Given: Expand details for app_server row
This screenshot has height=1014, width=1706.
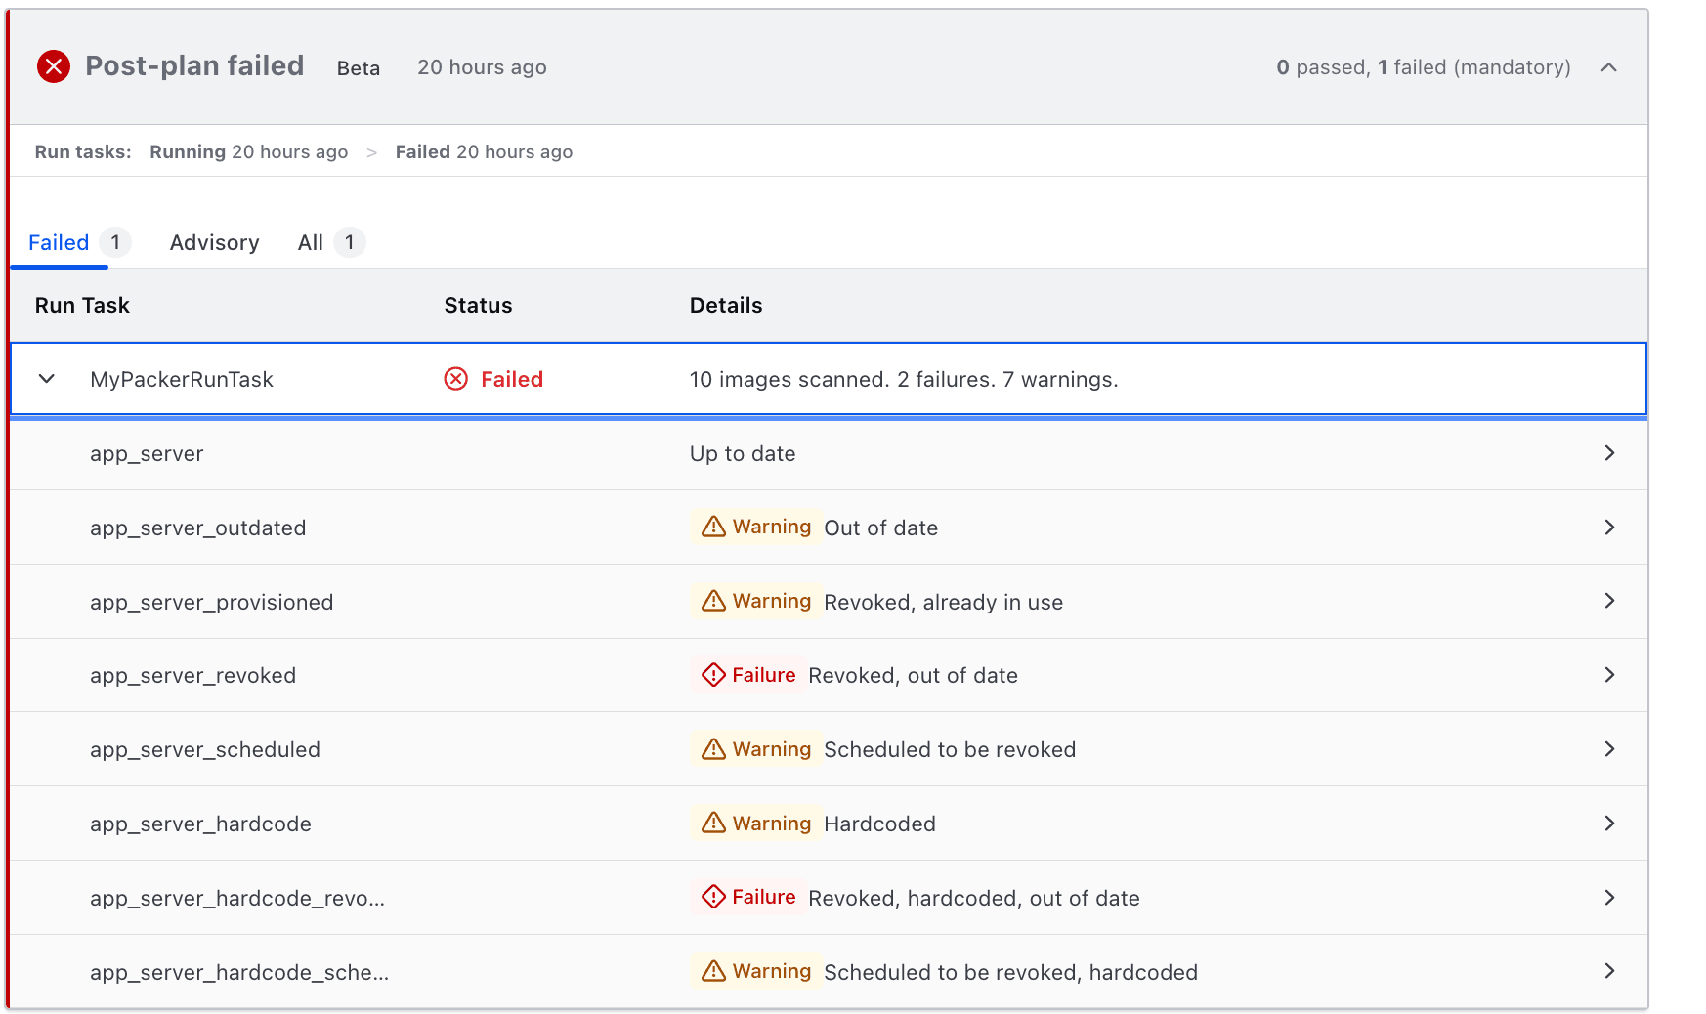Looking at the screenshot, I should [1610, 453].
